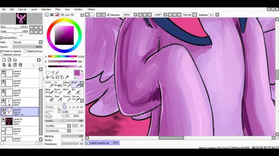Open the Canvas menu

click(22, 10)
